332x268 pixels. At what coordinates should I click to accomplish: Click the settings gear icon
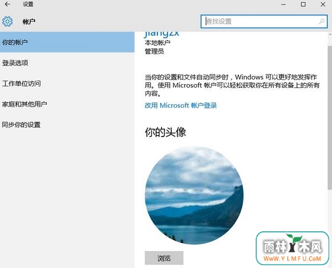[x=7, y=21]
